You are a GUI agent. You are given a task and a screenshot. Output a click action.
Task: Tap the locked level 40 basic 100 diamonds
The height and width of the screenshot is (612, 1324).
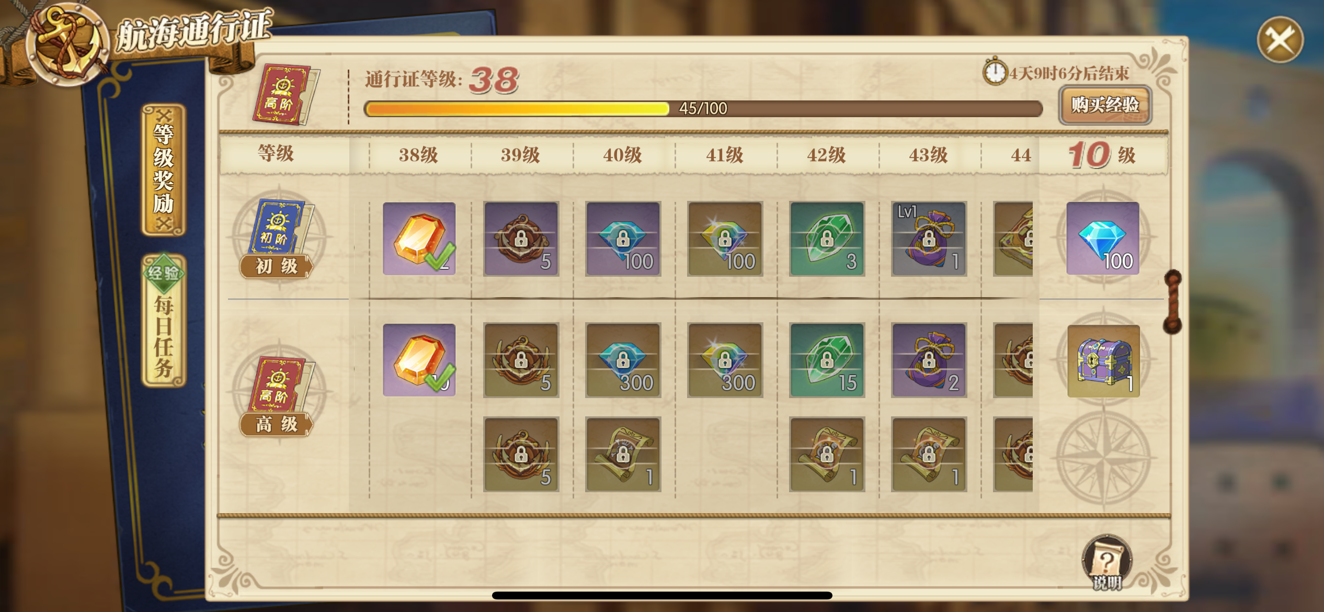click(623, 239)
